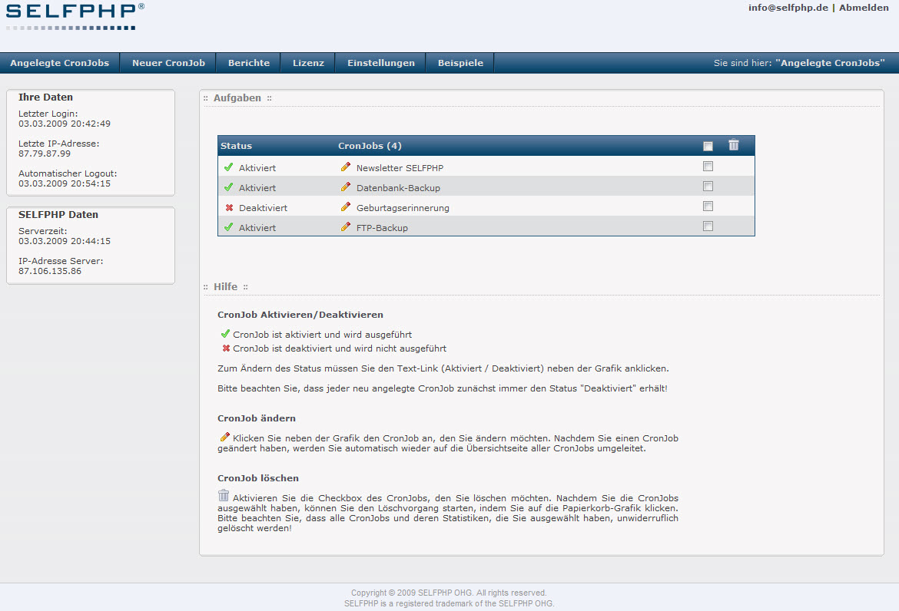Screen dimensions: 899x611
Task: Select the Datenbank-Backup row checkbox
Action: [x=708, y=187]
